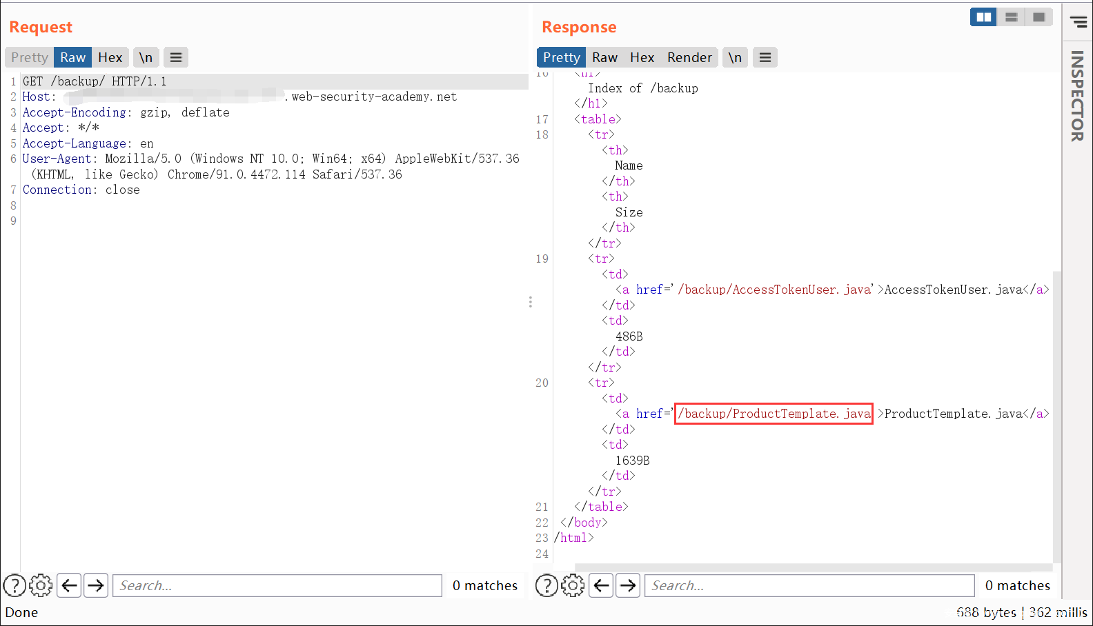The height and width of the screenshot is (626, 1093).
Task: Switch to side-by-side split layout
Action: 983,17
